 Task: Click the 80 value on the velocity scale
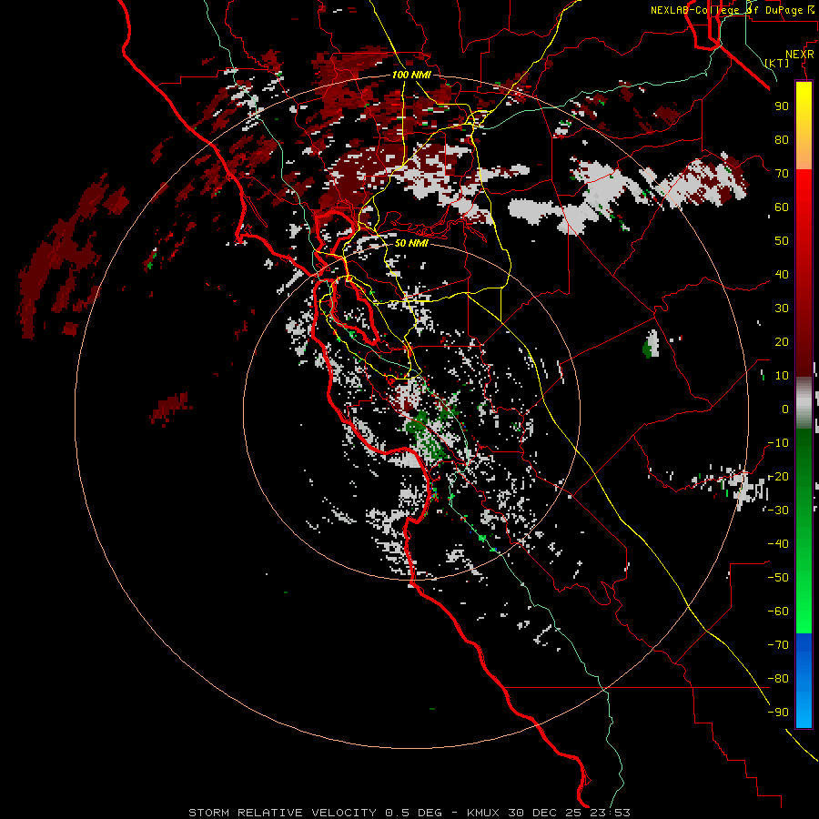tap(782, 139)
